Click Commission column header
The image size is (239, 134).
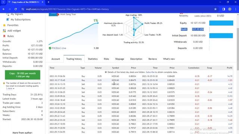pos(193,68)
